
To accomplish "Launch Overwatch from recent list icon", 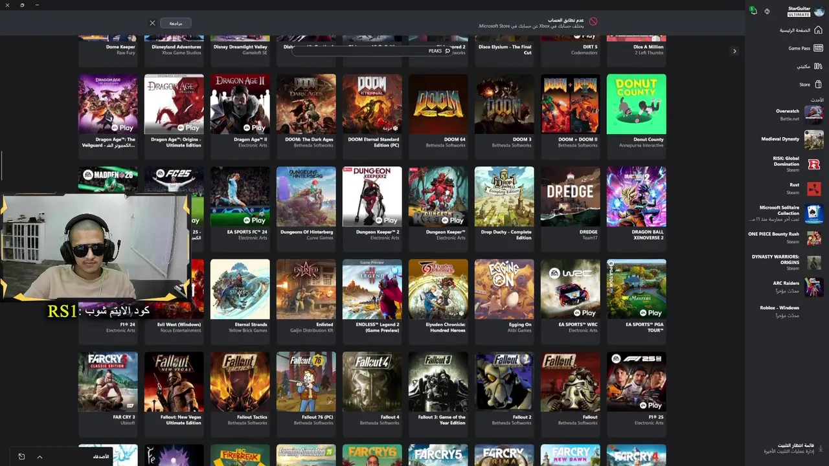I will point(813,114).
